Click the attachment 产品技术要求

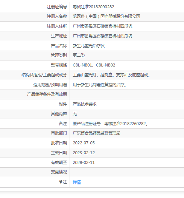(x=85, y=104)
